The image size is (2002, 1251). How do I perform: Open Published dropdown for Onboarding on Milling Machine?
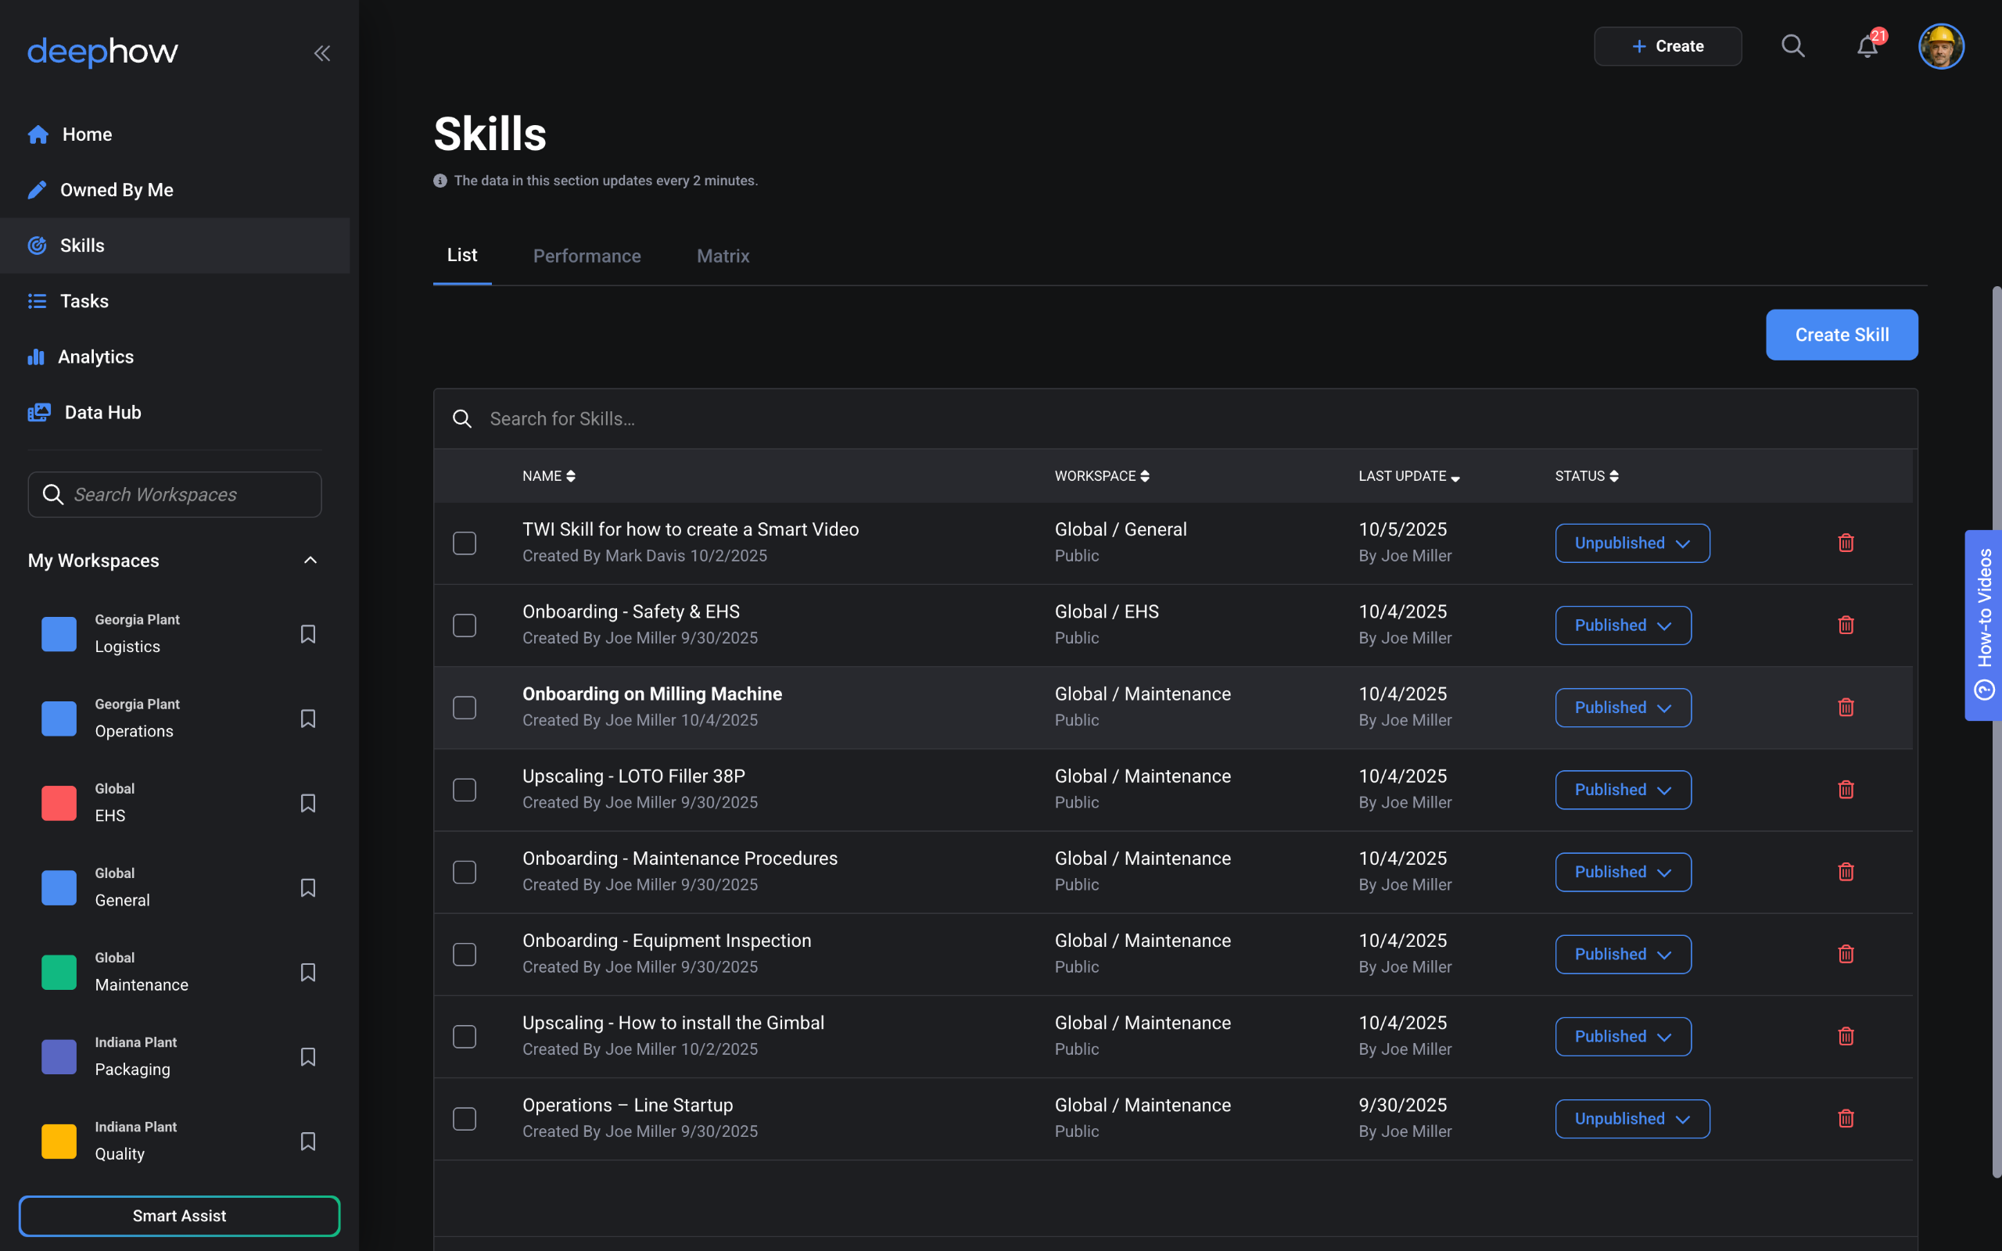click(x=1622, y=708)
